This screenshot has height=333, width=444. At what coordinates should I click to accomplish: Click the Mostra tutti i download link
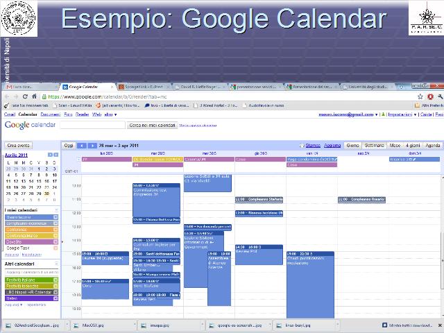407,325
